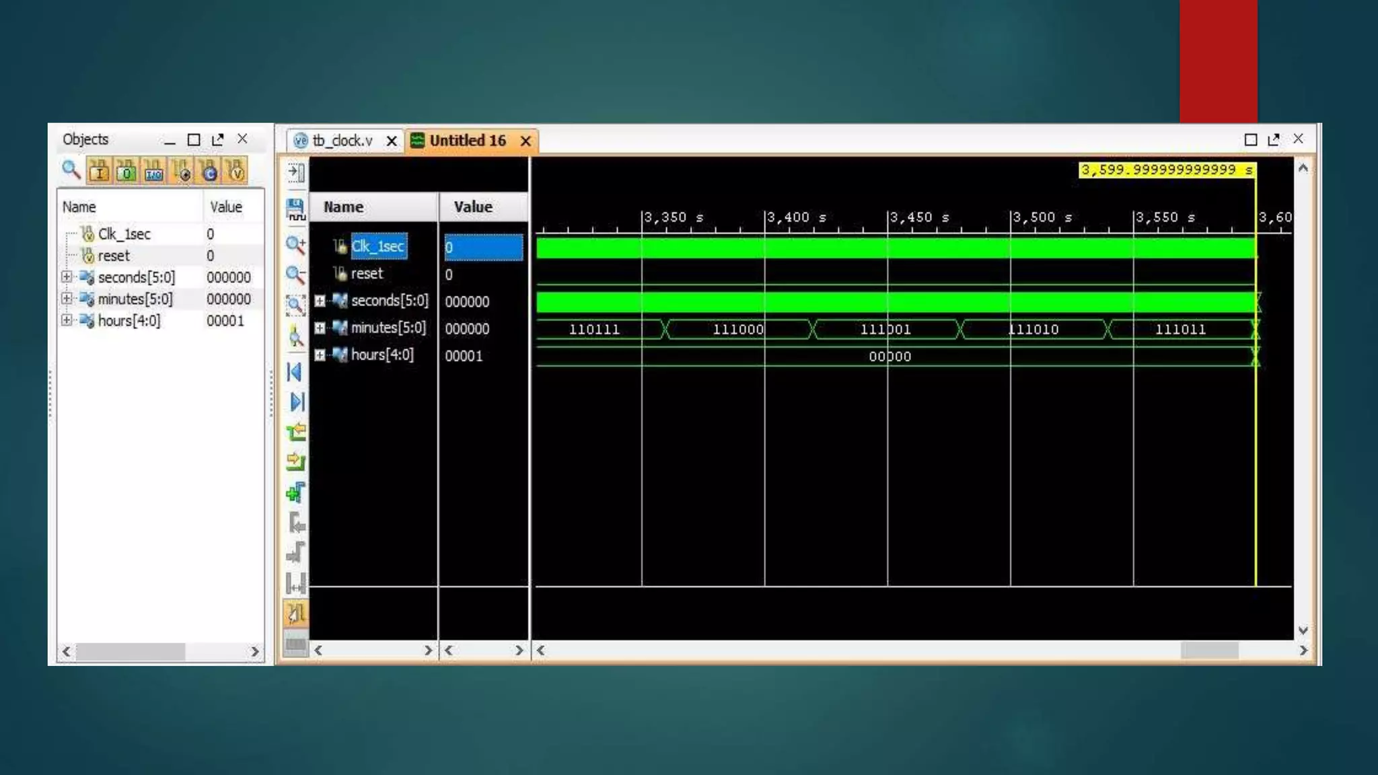Go to time zero in waveform
This screenshot has width=1378, height=775.
(x=296, y=372)
